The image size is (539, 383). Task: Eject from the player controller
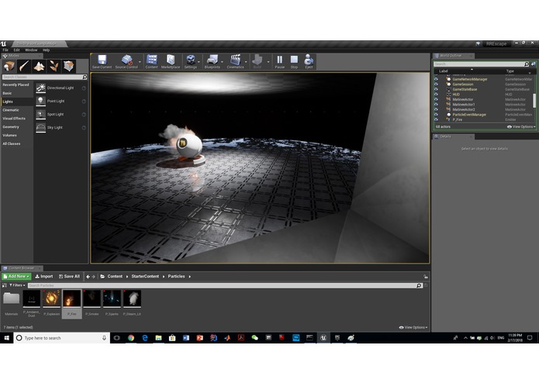pyautogui.click(x=309, y=62)
